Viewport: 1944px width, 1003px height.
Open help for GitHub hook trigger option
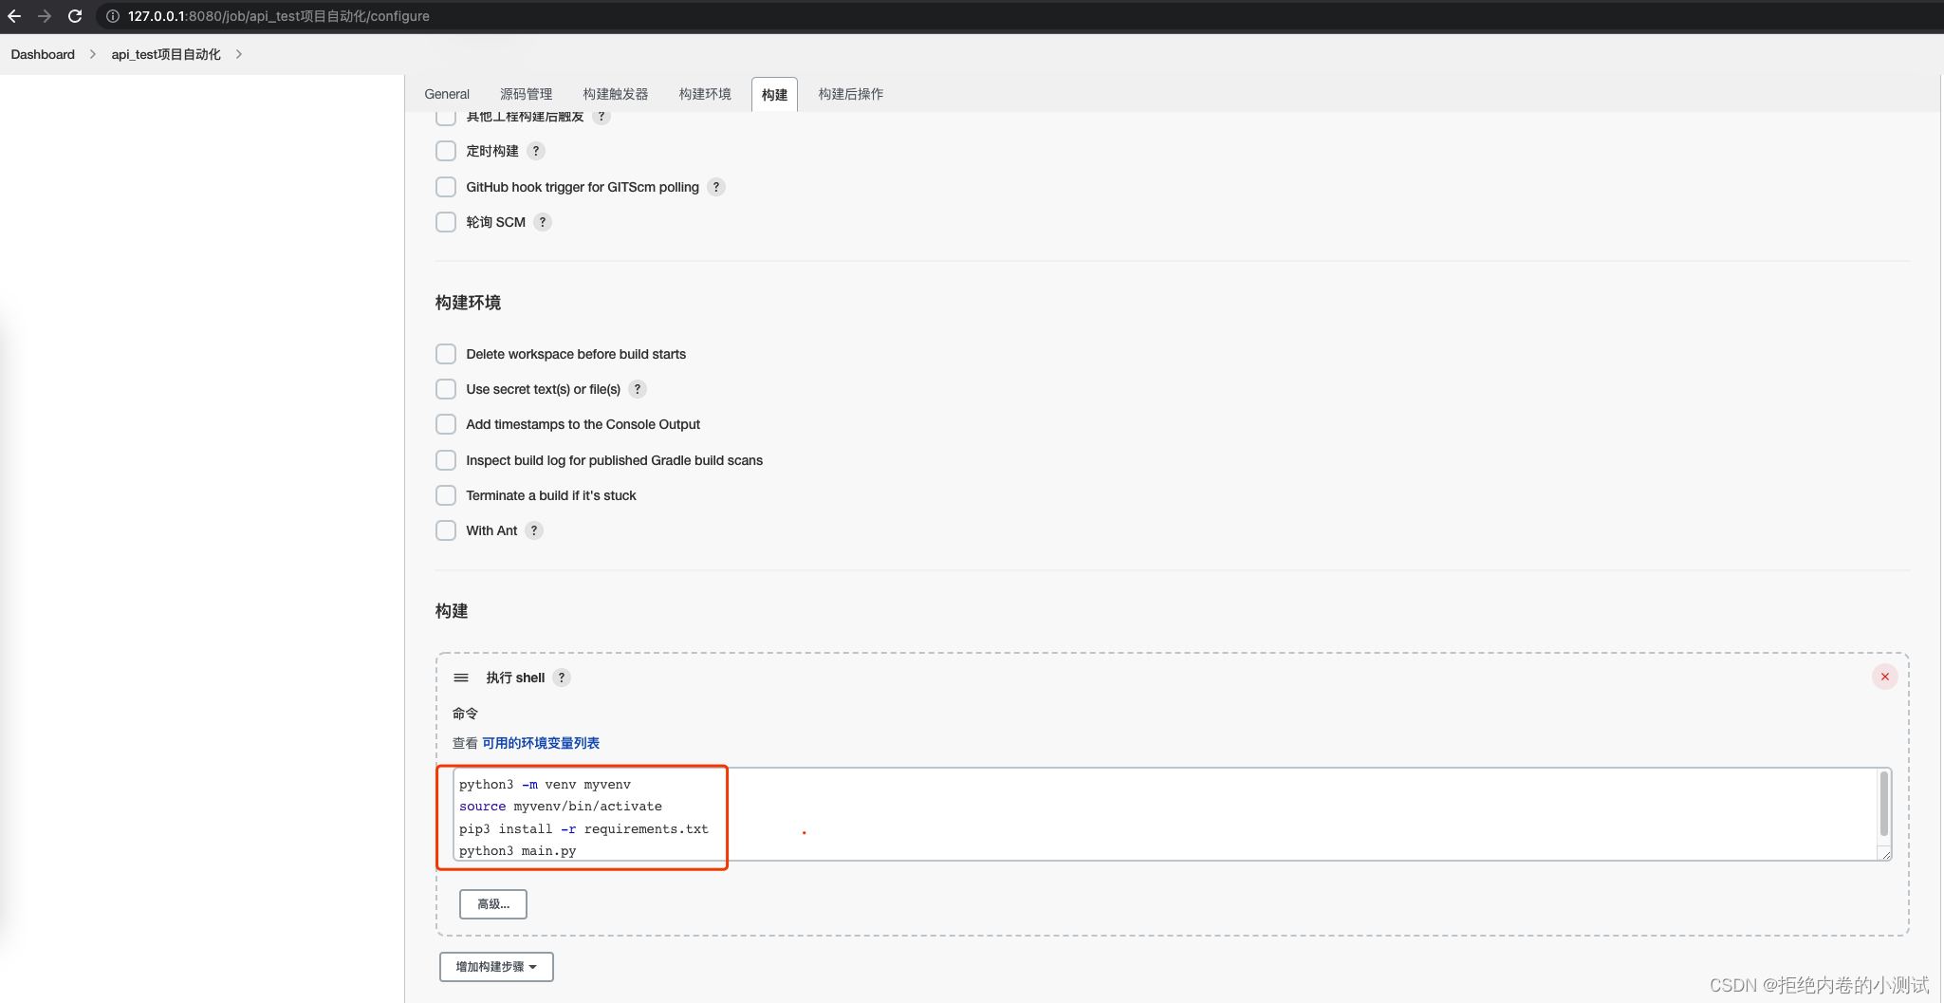[716, 187]
